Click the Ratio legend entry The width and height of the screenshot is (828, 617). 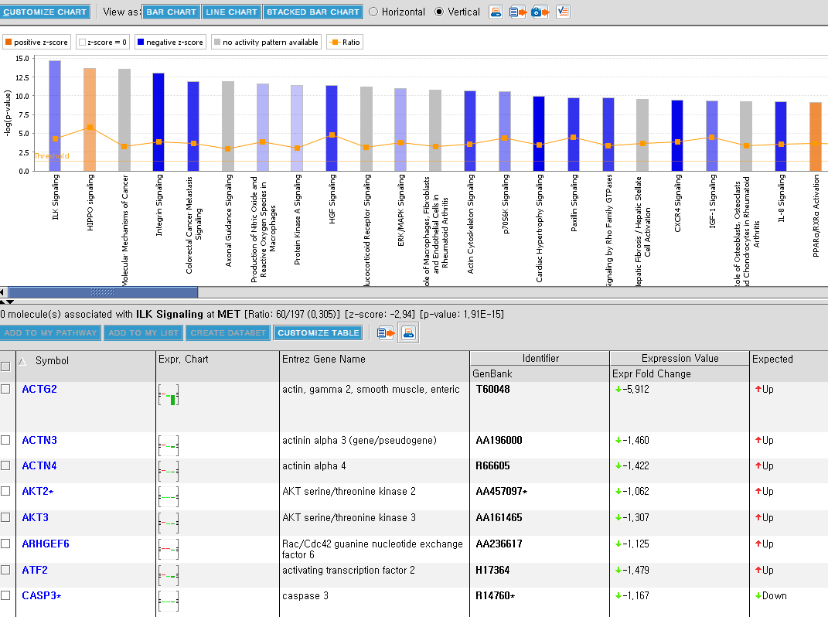click(345, 43)
